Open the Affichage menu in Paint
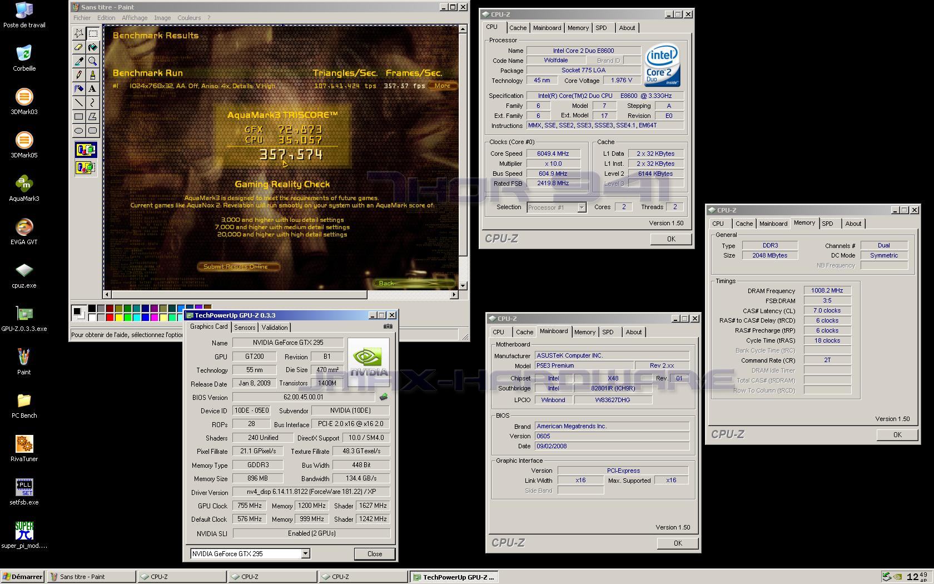The image size is (934, 584). pyautogui.click(x=135, y=18)
